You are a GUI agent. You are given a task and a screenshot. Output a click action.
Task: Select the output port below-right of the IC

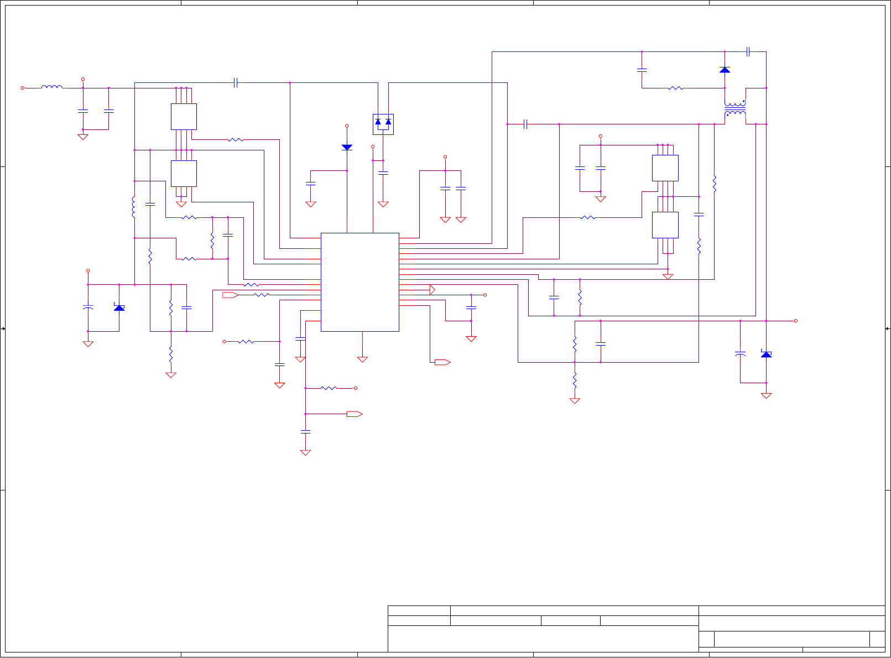pos(442,362)
